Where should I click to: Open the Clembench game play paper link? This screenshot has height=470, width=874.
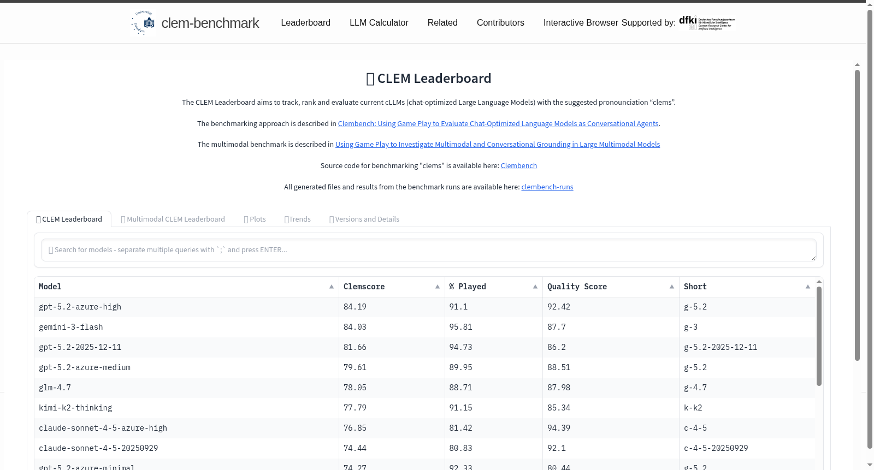coord(498,123)
